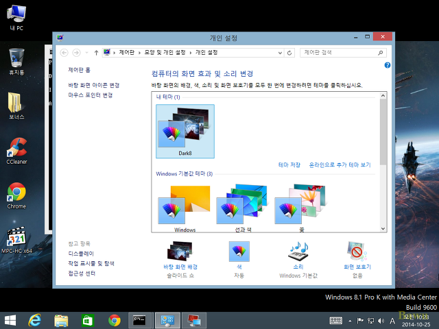Click theme list scrollbar down arrow

[x=383, y=228]
